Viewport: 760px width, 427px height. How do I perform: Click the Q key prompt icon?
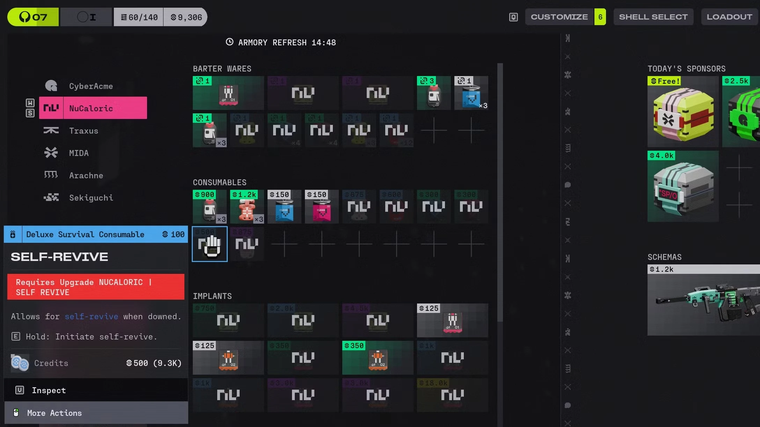(513, 17)
